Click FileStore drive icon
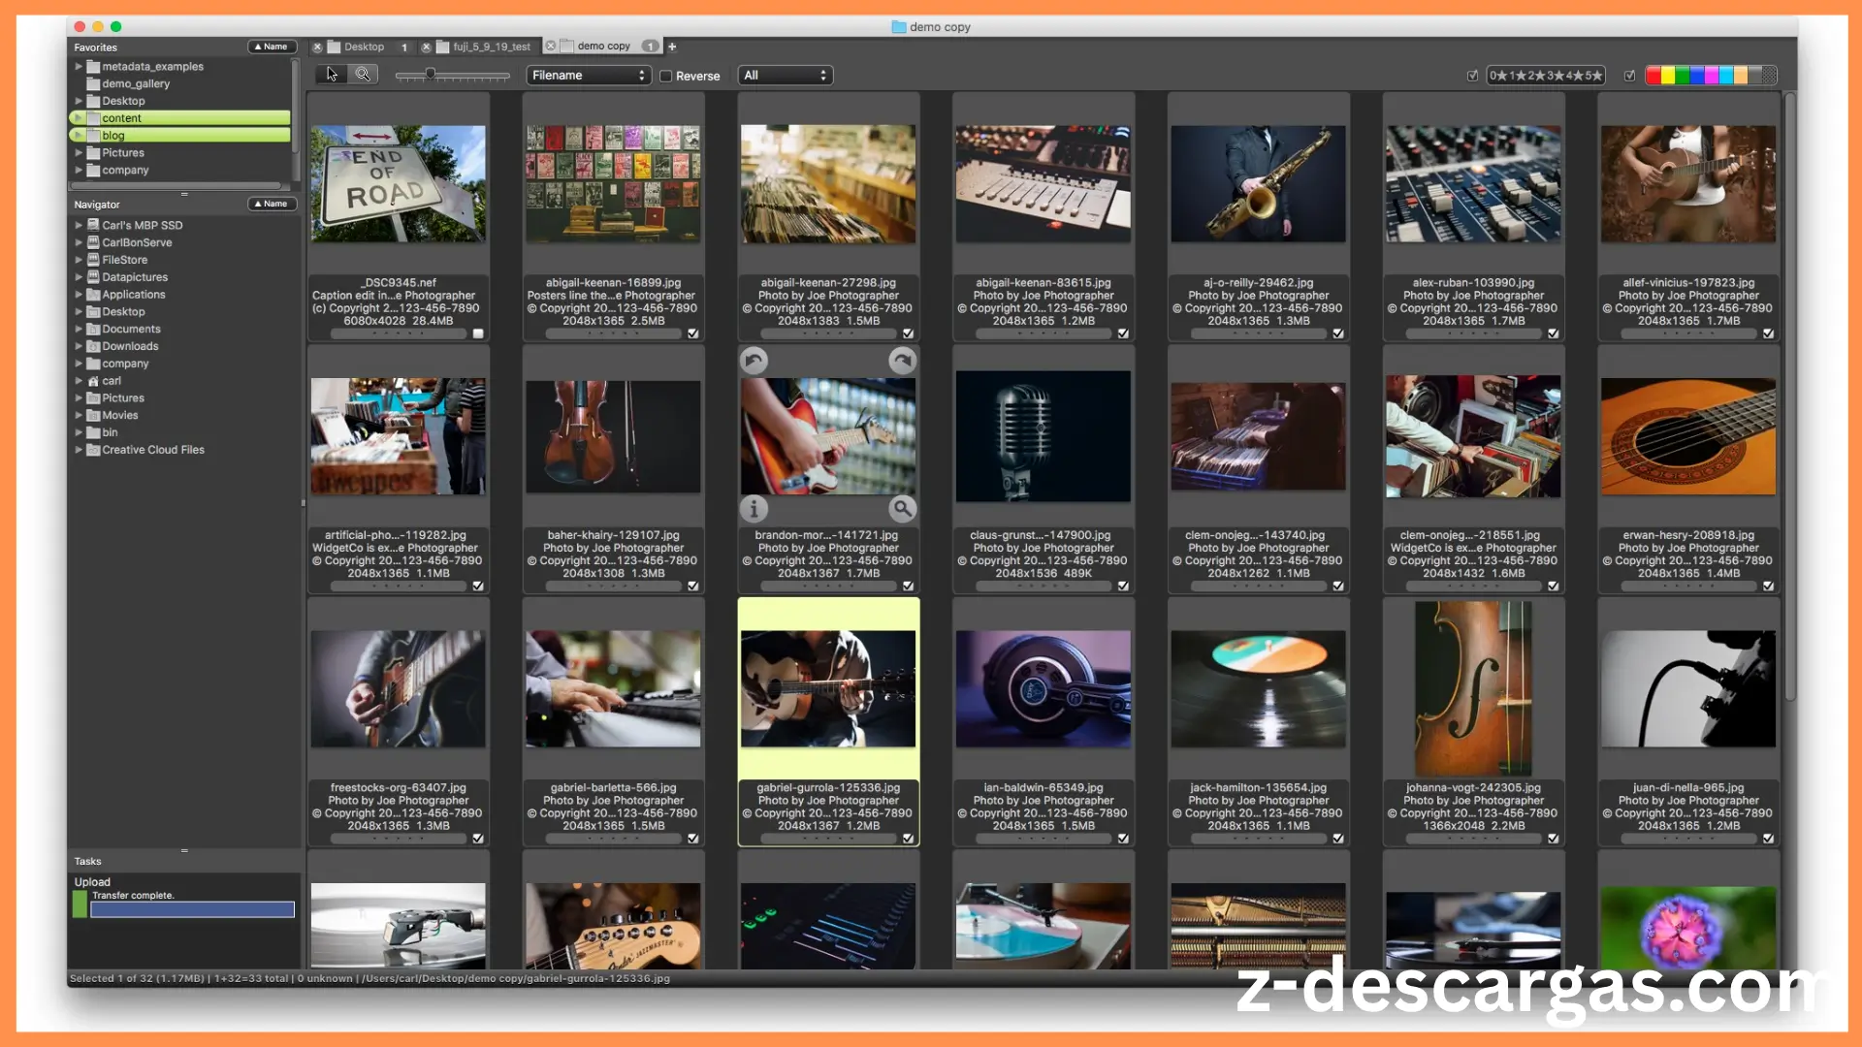The width and height of the screenshot is (1862, 1047). (x=93, y=260)
